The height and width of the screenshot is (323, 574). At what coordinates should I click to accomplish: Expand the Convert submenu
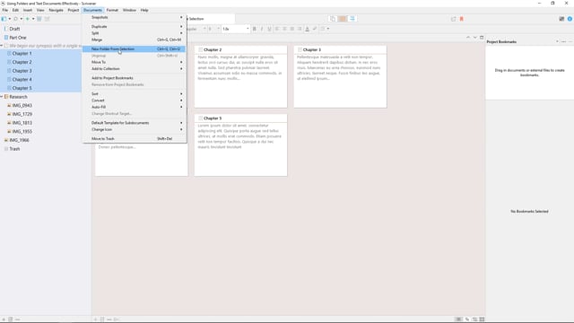(134, 100)
